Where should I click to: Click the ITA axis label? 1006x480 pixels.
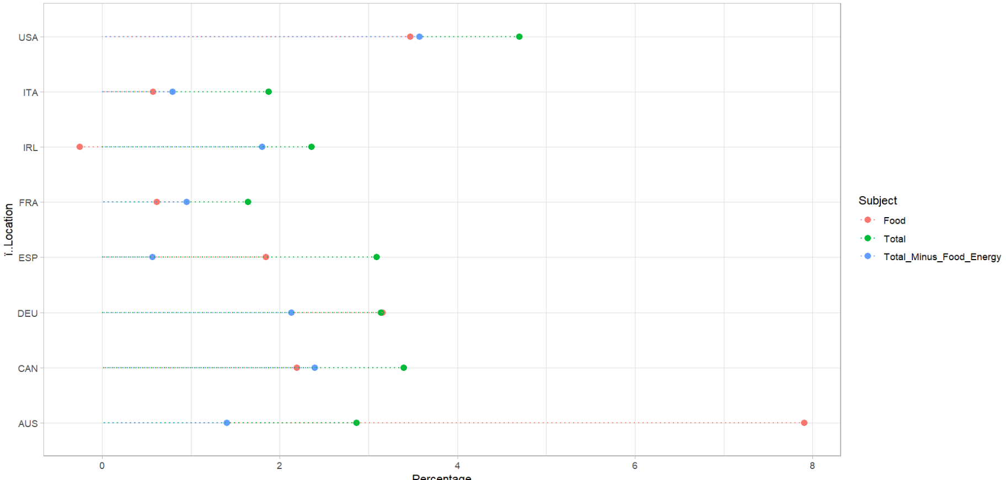(x=30, y=93)
